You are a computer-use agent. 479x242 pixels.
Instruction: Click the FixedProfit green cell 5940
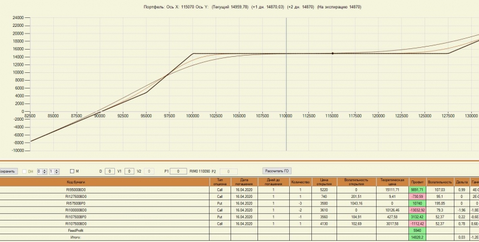pos(417,231)
